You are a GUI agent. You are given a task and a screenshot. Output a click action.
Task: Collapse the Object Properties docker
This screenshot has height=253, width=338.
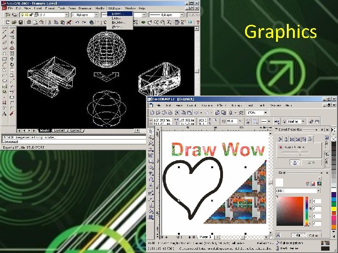coord(316,130)
